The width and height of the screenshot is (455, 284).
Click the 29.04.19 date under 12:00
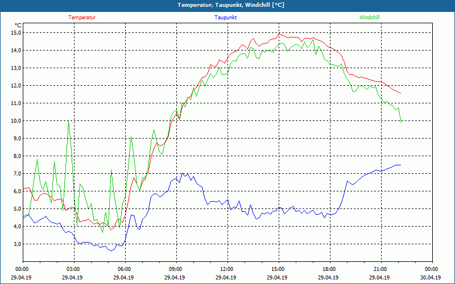click(x=226, y=277)
